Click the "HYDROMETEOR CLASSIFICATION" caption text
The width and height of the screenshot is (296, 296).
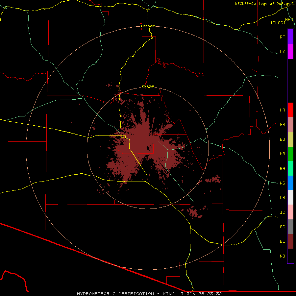[x=115, y=294]
